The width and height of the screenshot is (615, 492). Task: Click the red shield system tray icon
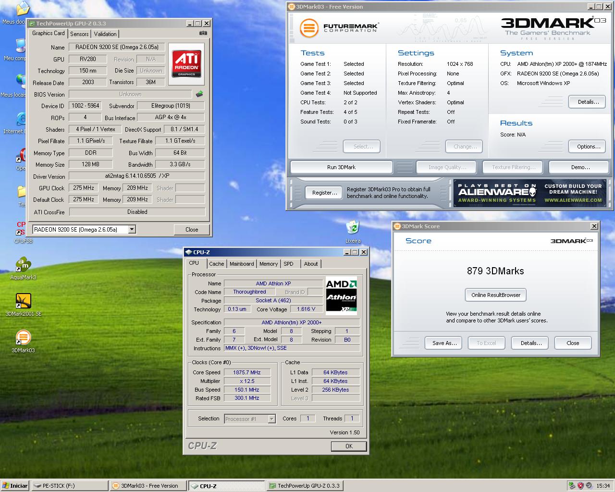(580, 486)
